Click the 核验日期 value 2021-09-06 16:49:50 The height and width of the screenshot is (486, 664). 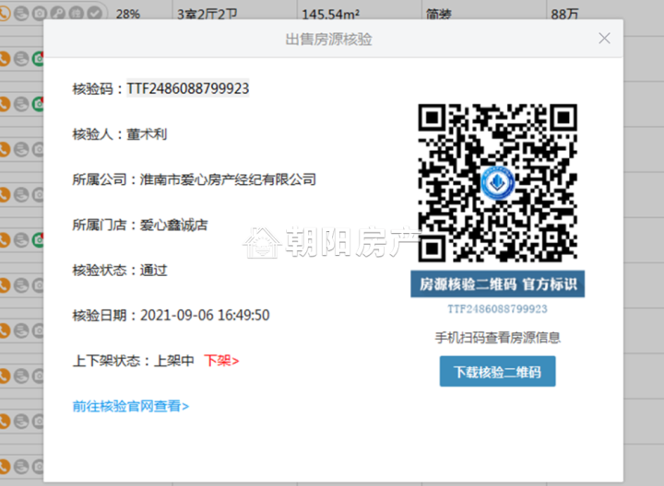(x=205, y=316)
